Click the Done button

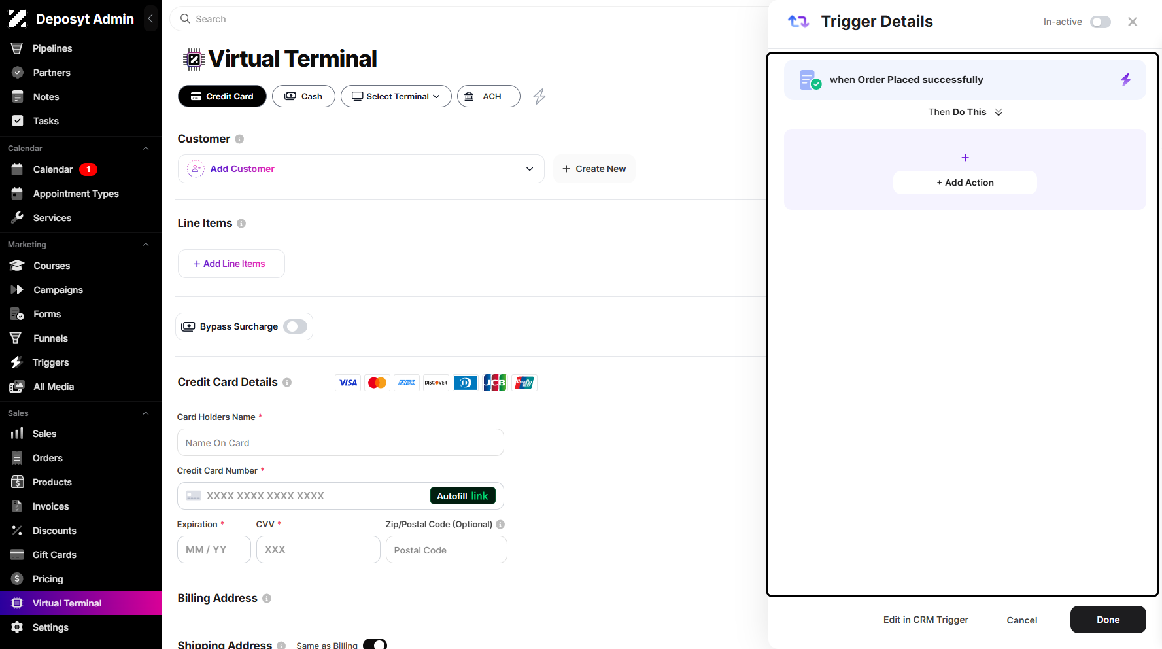click(1108, 620)
